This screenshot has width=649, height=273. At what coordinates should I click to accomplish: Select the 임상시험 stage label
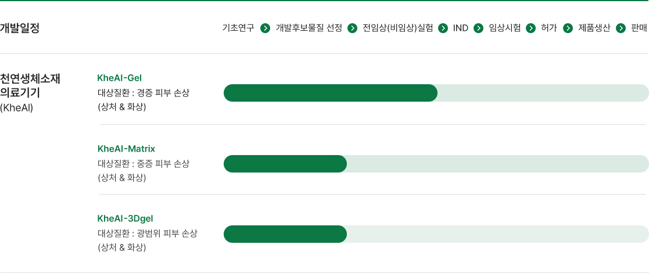(504, 28)
